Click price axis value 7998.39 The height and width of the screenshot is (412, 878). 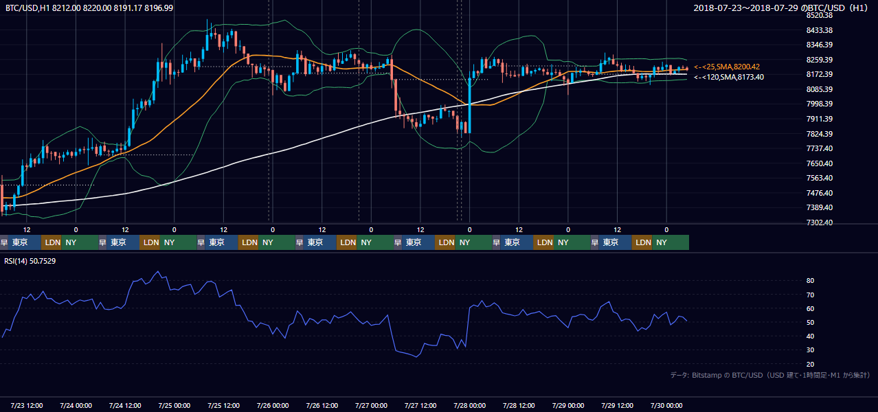[820, 104]
